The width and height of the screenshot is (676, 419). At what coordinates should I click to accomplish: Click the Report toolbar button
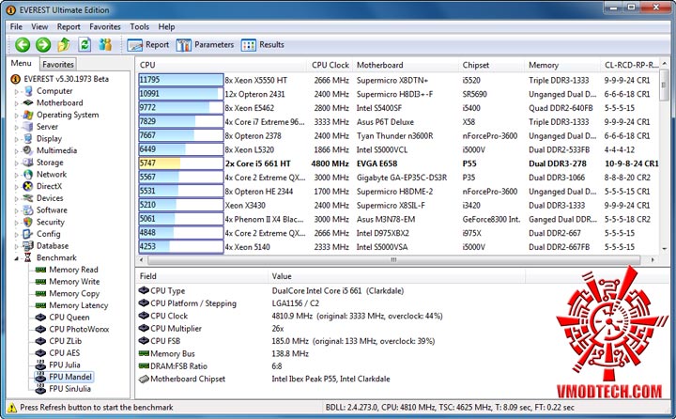click(x=148, y=45)
